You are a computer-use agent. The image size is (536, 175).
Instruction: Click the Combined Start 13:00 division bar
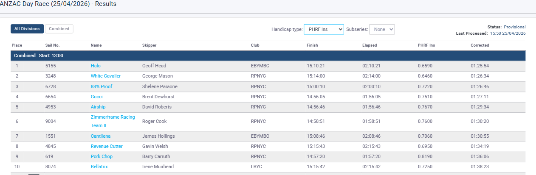[x=268, y=56]
